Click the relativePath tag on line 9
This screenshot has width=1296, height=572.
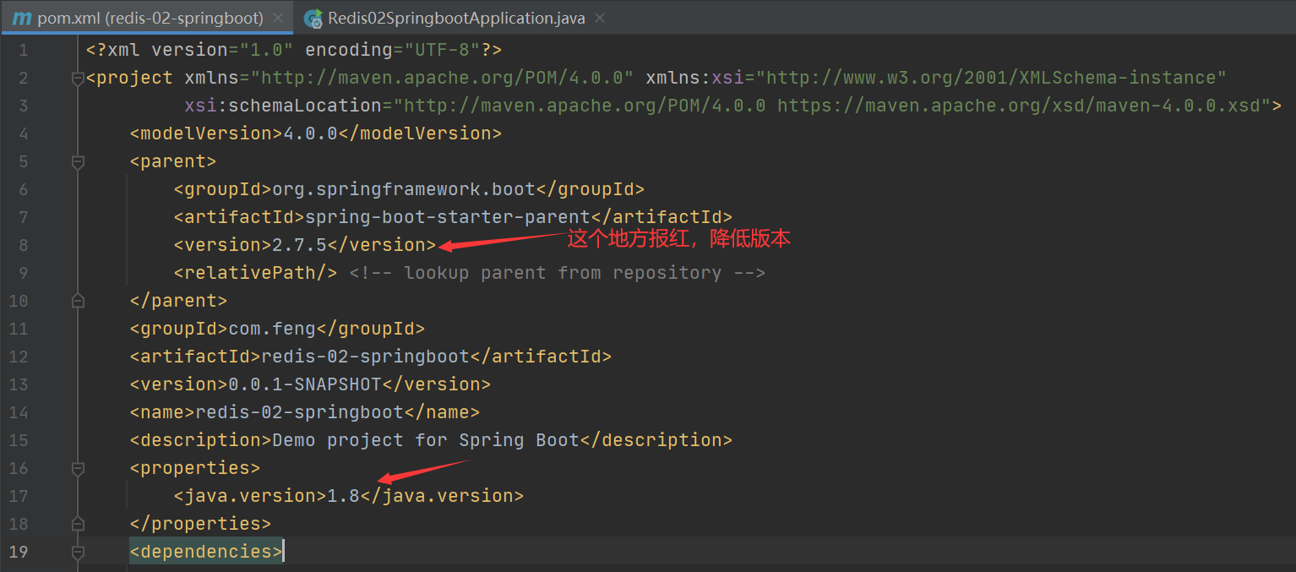coord(256,273)
